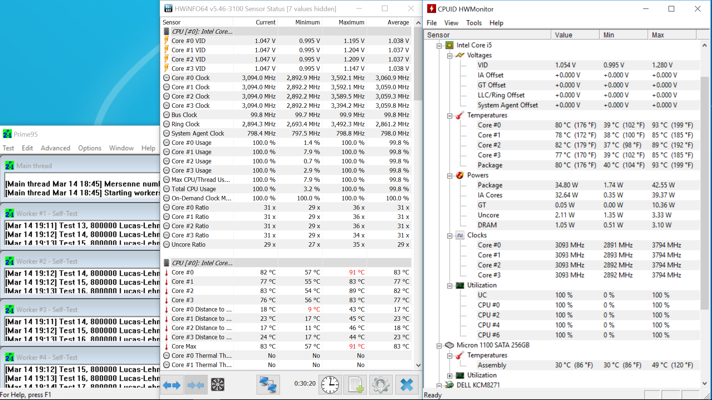Open the remote network monitoring computers icon
This screenshot has width=712, height=400.
(268, 385)
